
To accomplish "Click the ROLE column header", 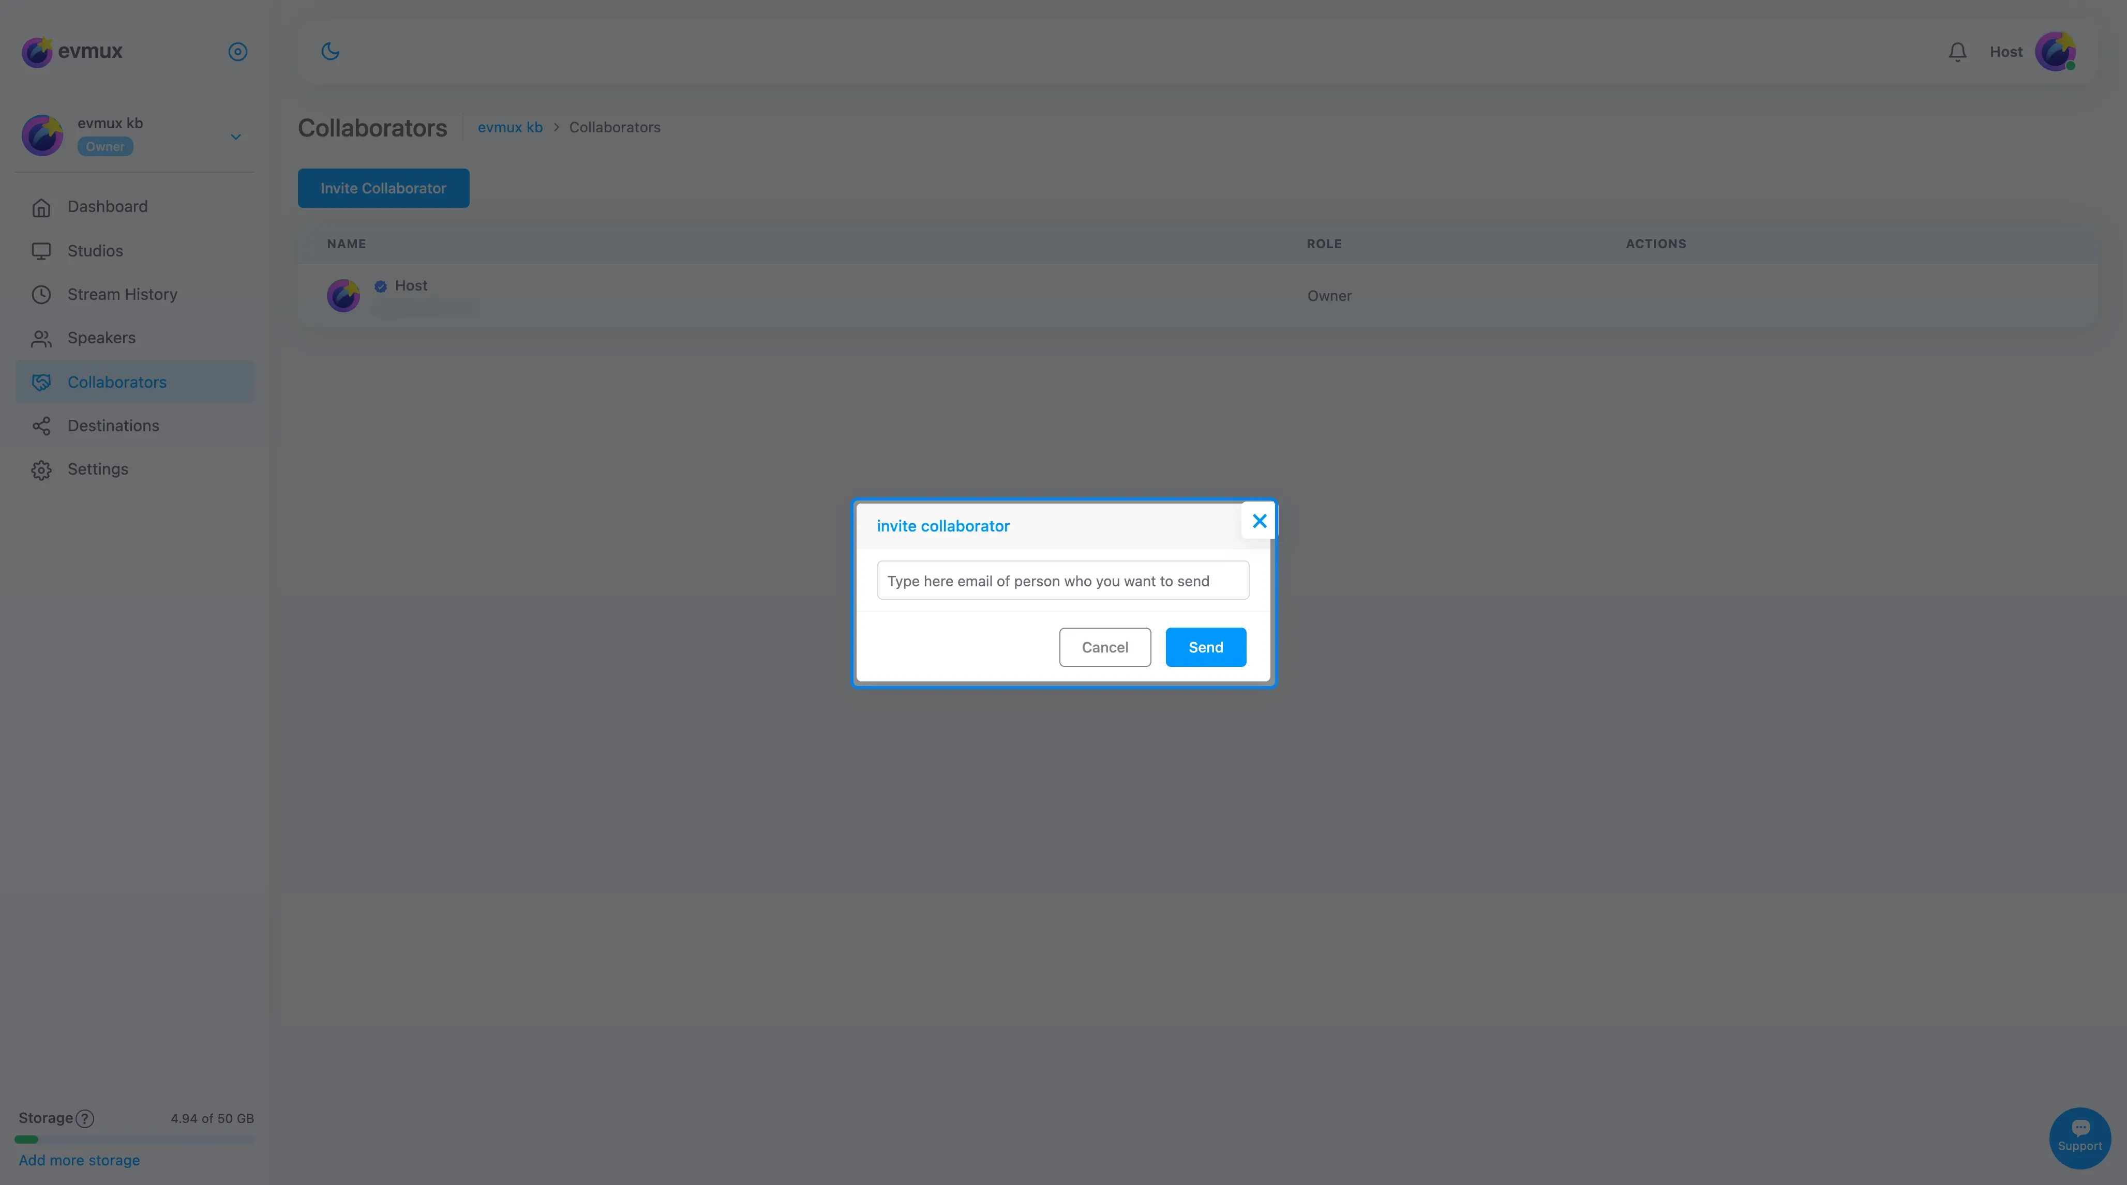I will point(1324,244).
